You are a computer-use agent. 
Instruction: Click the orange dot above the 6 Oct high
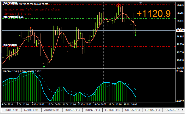(31, 28)
